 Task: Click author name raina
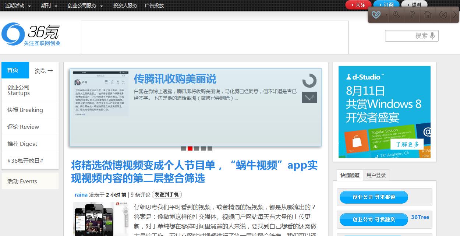81,195
